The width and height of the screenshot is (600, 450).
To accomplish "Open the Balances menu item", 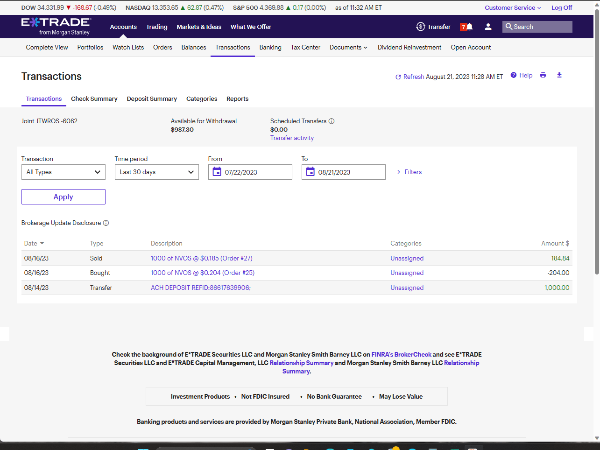I will tap(194, 47).
